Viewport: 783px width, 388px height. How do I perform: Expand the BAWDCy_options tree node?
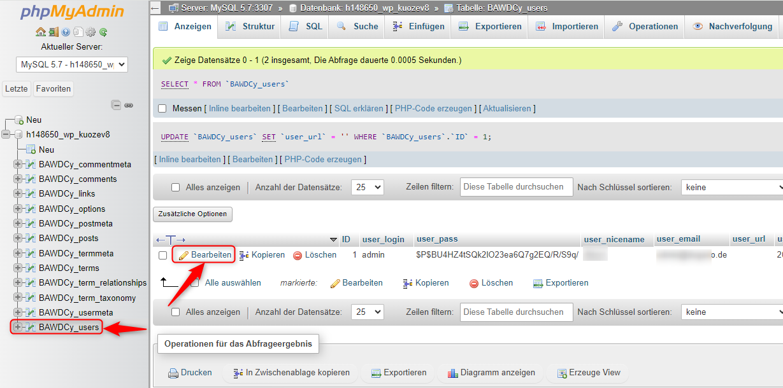17,209
